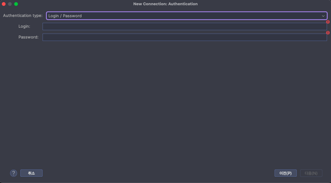Image resolution: width=331 pixels, height=183 pixels.
Task: Click the Authentication type label
Action: tap(23, 16)
